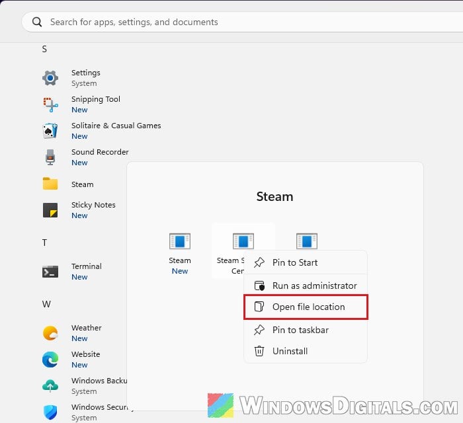The width and height of the screenshot is (463, 423).
Task: Launch Snipping Tool via its scissors icon
Action: pyautogui.click(x=50, y=104)
